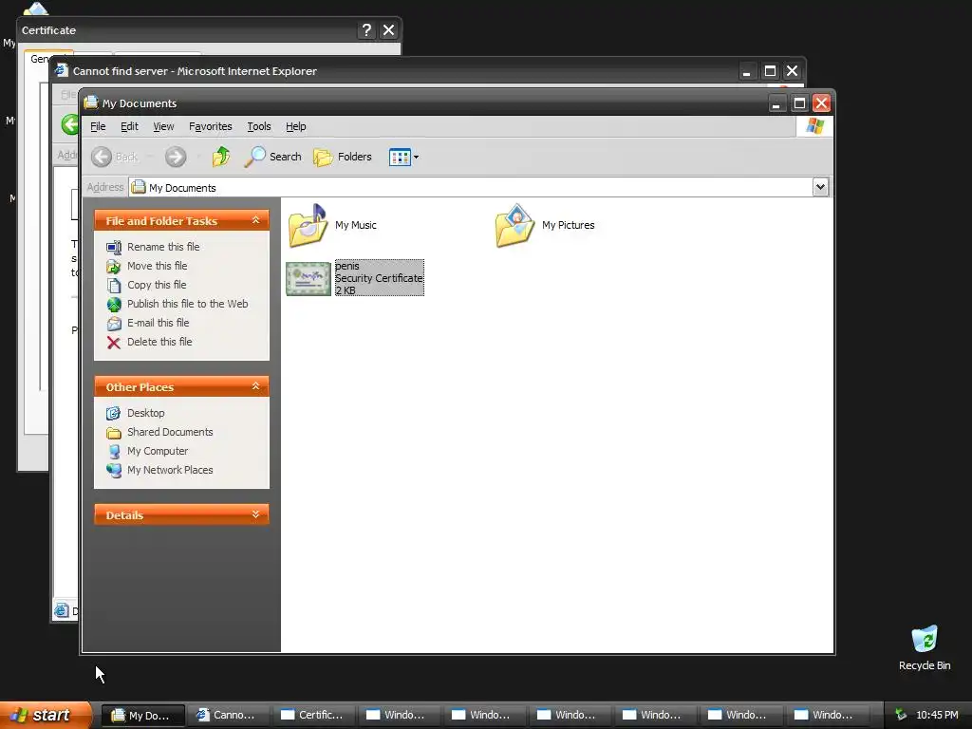Click Publish this file to the Web
Viewport: 972px width, 729px height.
coord(187,304)
